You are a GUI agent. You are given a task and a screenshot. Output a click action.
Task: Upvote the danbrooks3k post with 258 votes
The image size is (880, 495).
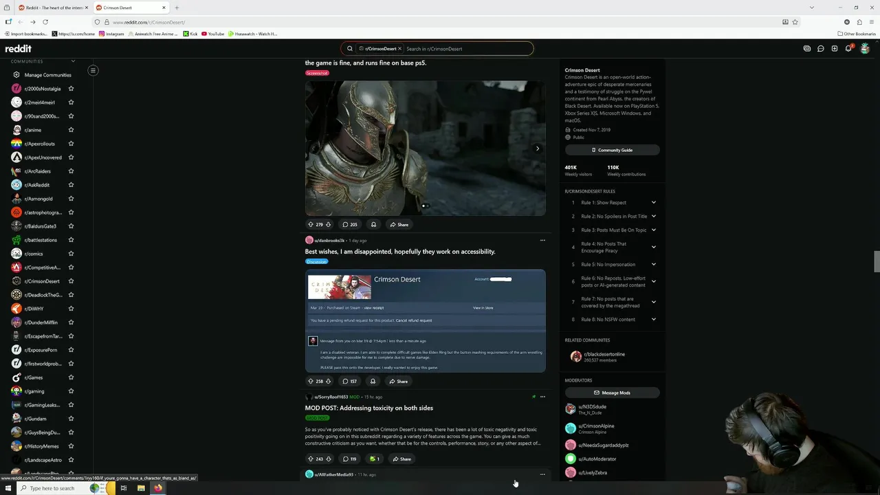[x=311, y=381]
